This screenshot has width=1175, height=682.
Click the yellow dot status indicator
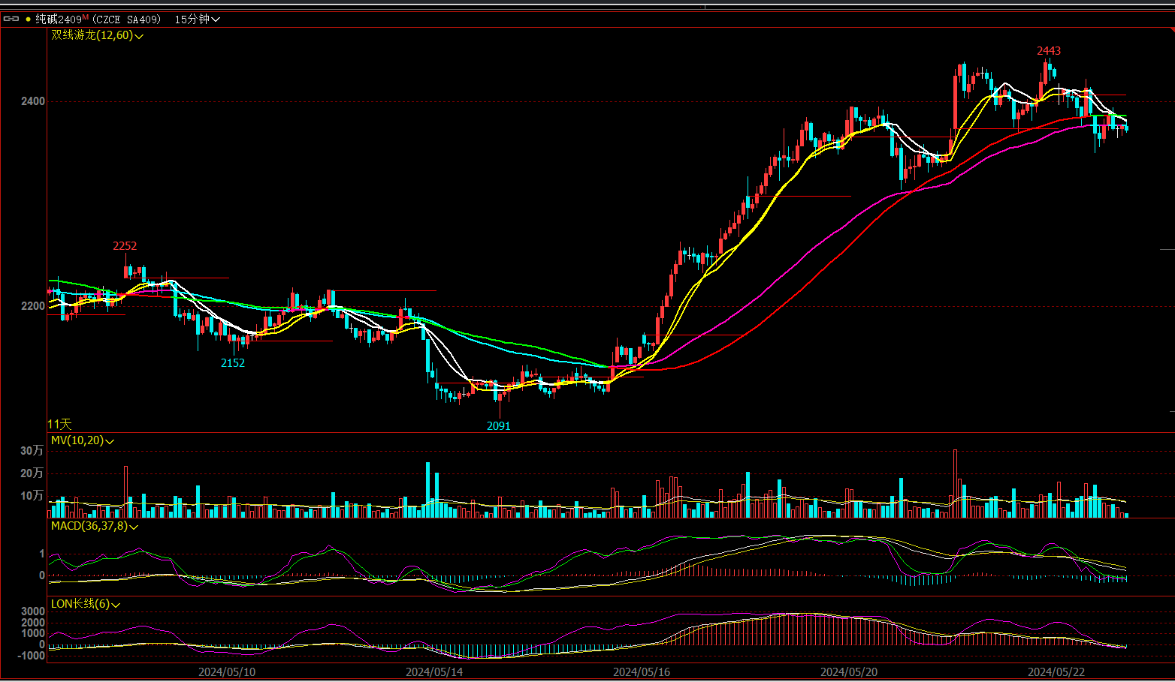click(29, 20)
